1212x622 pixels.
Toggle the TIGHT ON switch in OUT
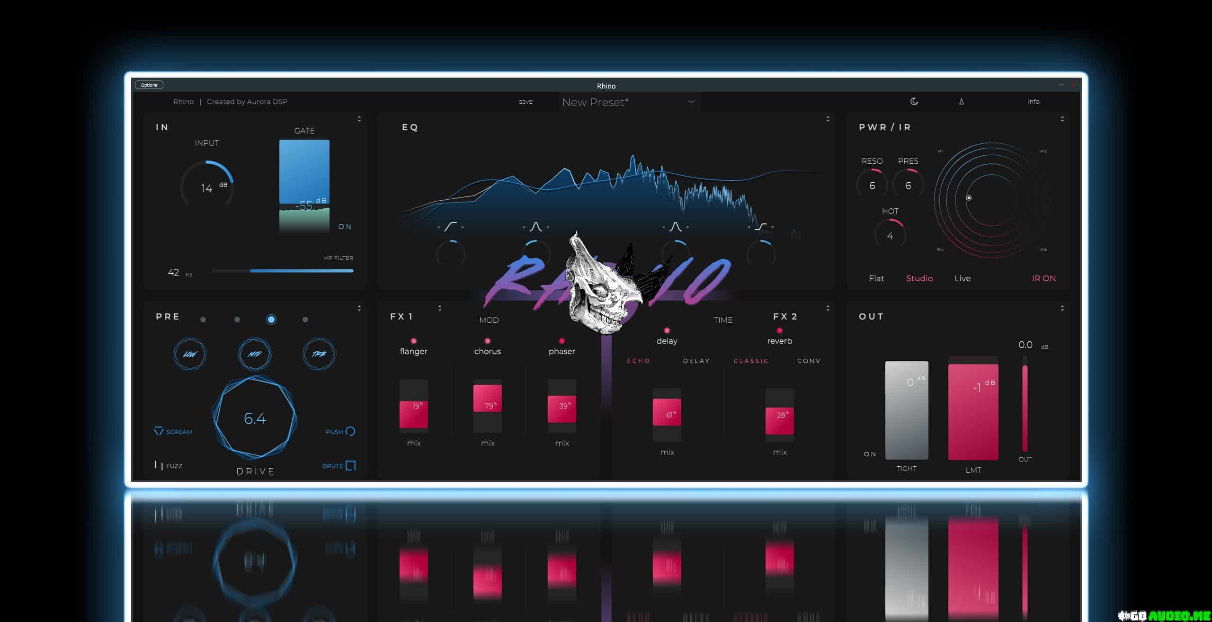coord(870,454)
